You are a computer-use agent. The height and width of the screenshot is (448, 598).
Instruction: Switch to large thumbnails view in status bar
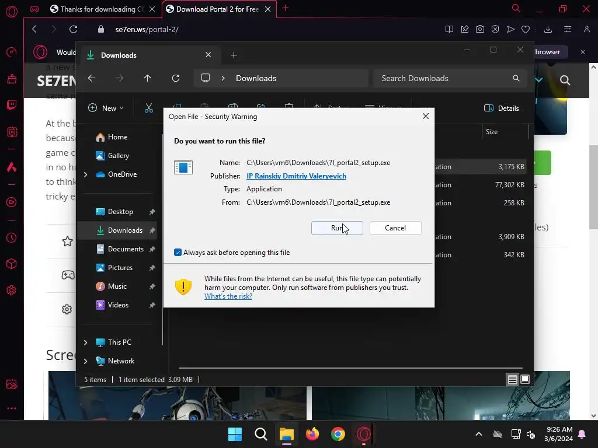point(525,379)
